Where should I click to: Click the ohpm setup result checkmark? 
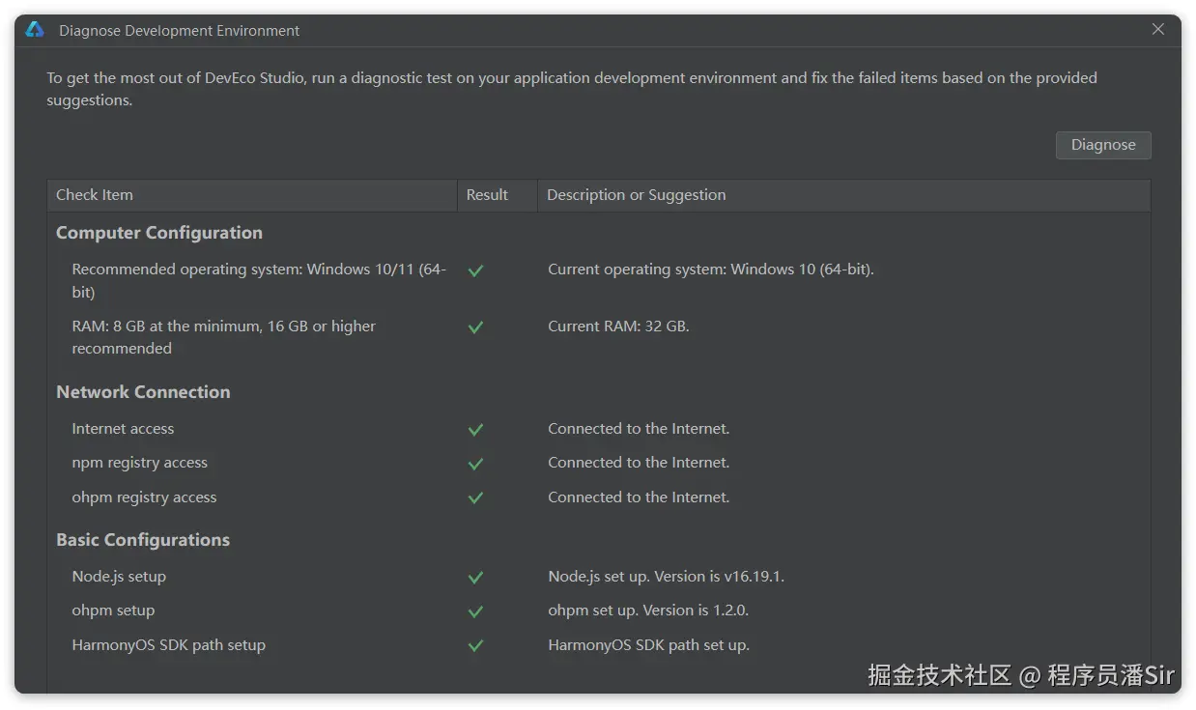click(475, 611)
